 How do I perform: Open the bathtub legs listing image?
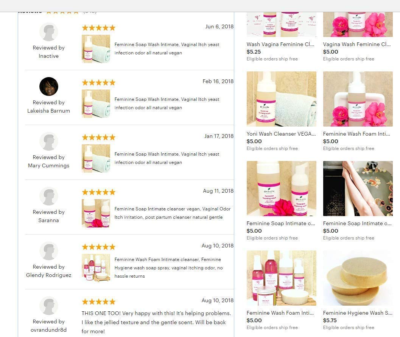[358, 189]
